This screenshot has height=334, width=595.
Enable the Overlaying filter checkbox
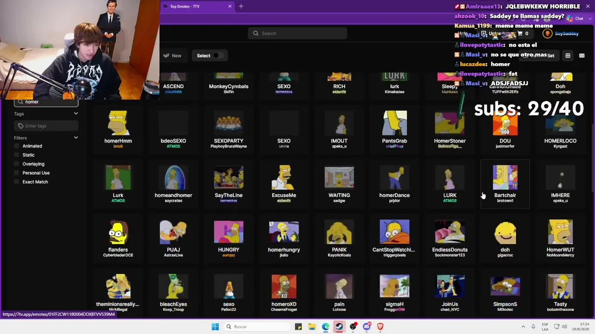[18, 164]
